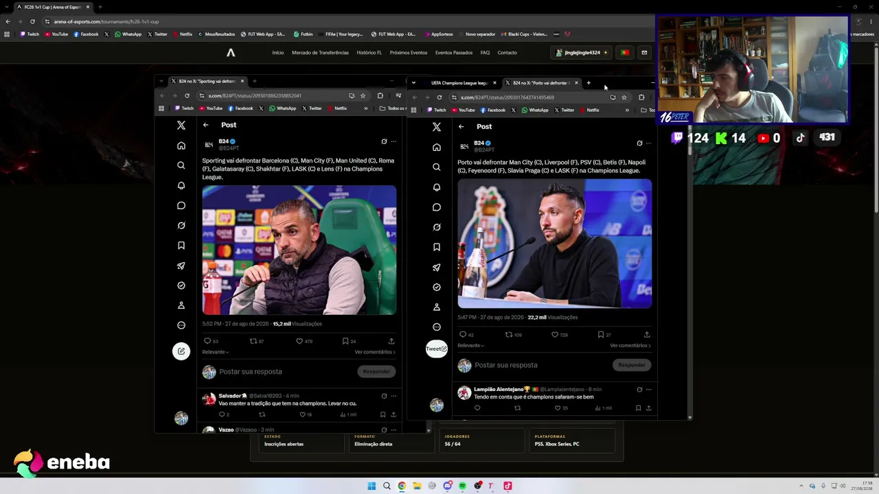The image size is (879, 494).
Task: Open Contacto link on Arena of Esports
Action: pyautogui.click(x=507, y=53)
